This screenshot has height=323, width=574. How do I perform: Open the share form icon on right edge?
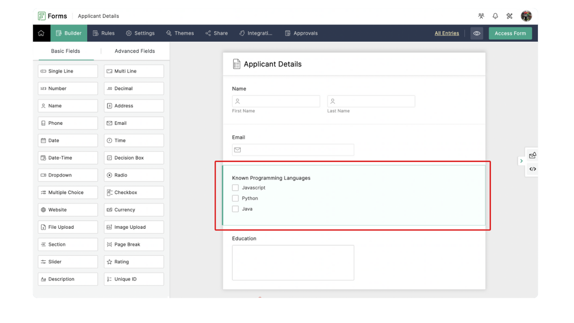click(532, 155)
